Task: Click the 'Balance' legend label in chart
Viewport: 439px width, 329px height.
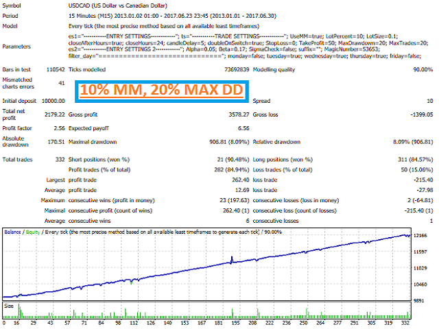Action: (12, 232)
